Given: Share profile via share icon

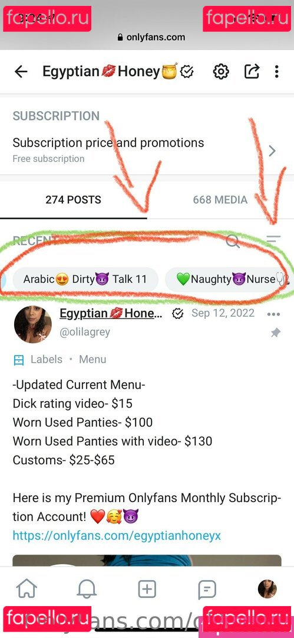Looking at the screenshot, I should [252, 72].
